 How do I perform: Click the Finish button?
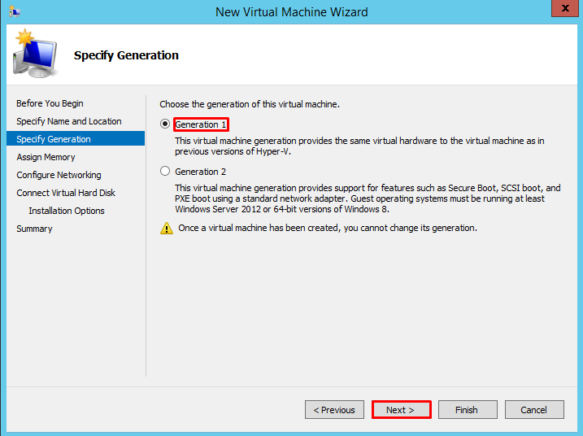(468, 410)
